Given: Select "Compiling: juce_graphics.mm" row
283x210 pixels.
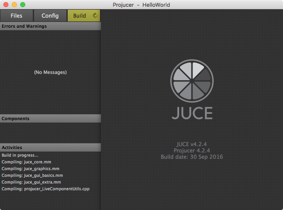Looking at the screenshot, I should coord(50,169).
